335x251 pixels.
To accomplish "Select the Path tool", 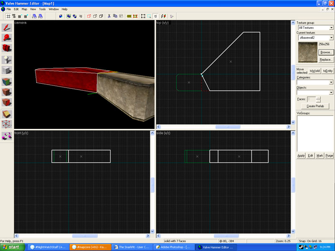I will pyautogui.click(x=7, y=136).
